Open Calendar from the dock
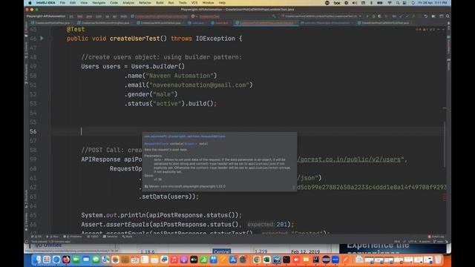 pyautogui.click(x=135, y=260)
